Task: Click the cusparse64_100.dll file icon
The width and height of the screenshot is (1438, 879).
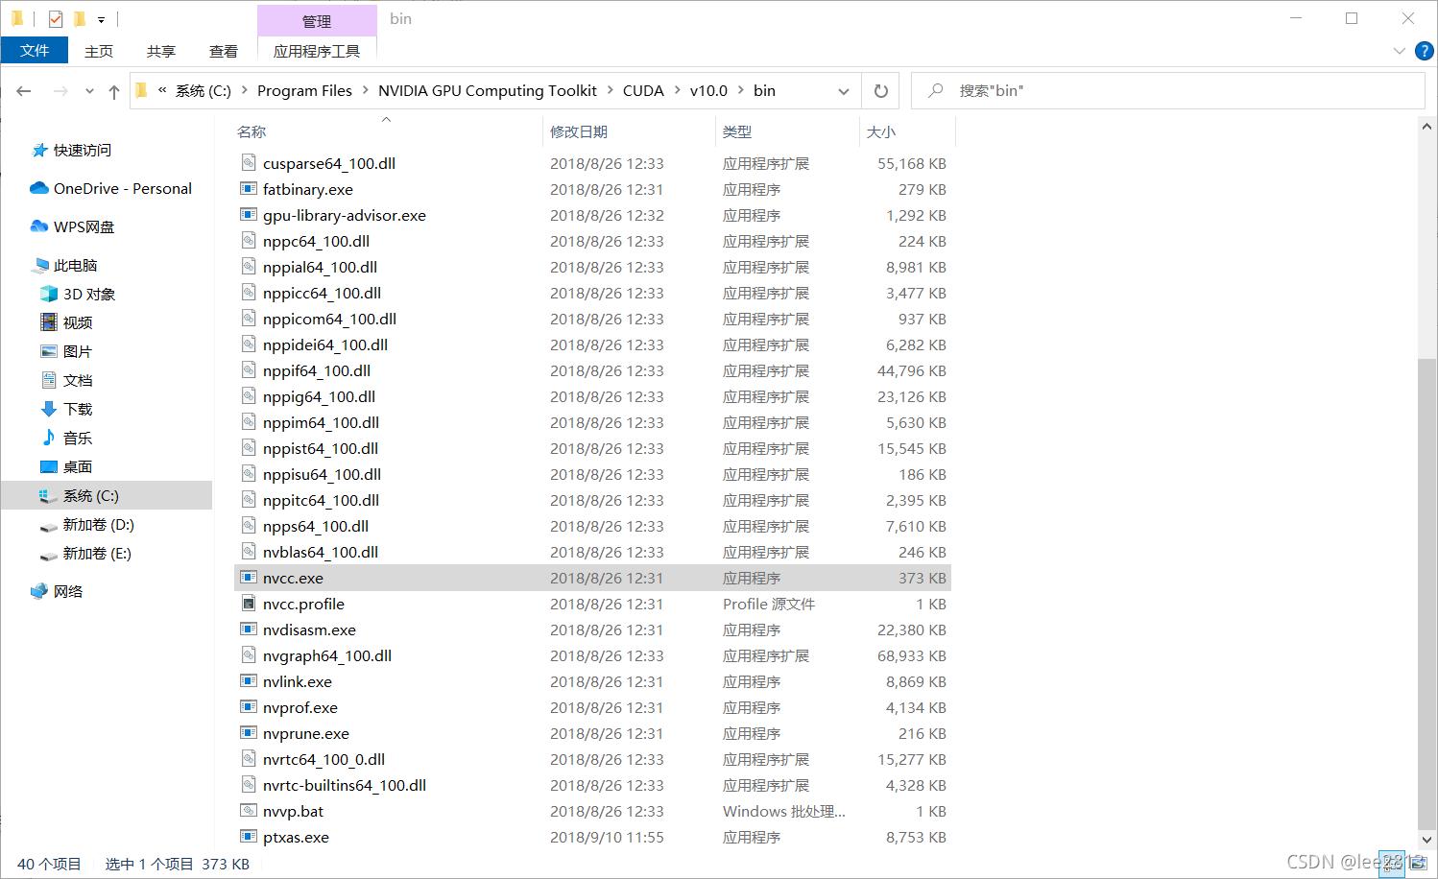Action: coord(249,163)
